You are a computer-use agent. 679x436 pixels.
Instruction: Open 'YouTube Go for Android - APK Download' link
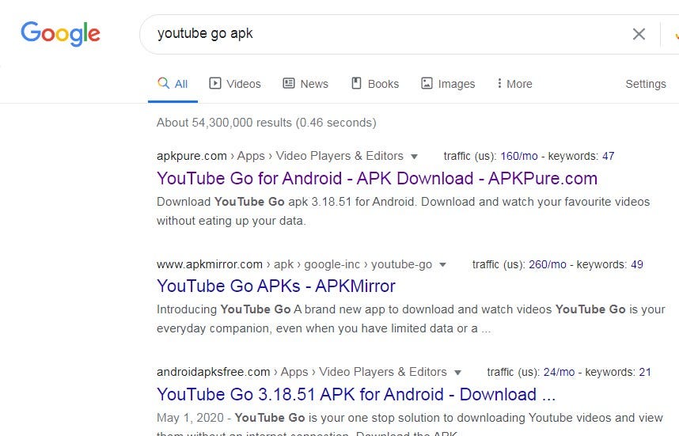[377, 178]
